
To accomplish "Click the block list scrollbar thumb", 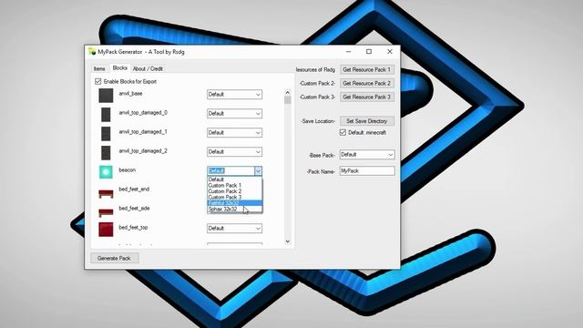I will click(x=288, y=99).
